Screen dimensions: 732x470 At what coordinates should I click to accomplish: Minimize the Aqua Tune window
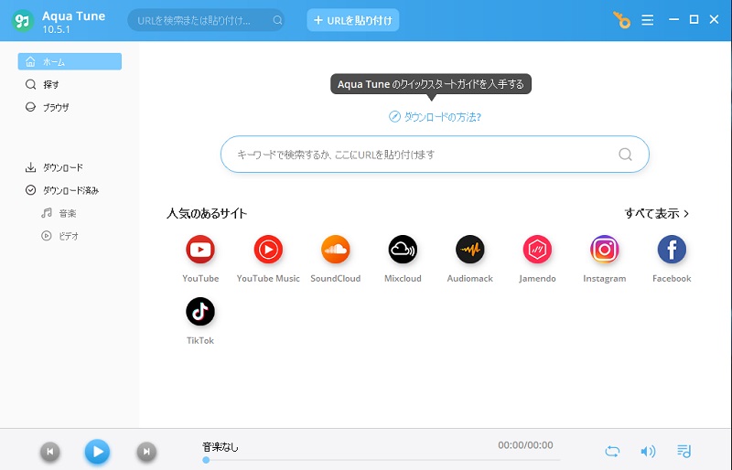[673, 19]
